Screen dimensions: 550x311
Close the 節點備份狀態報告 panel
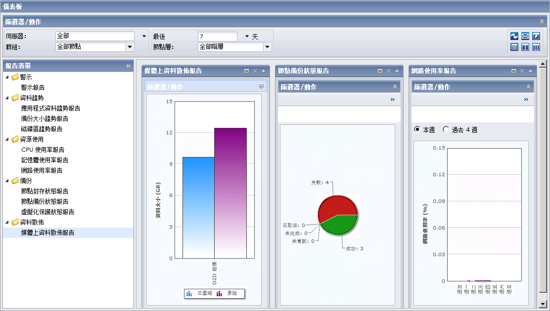pos(388,71)
